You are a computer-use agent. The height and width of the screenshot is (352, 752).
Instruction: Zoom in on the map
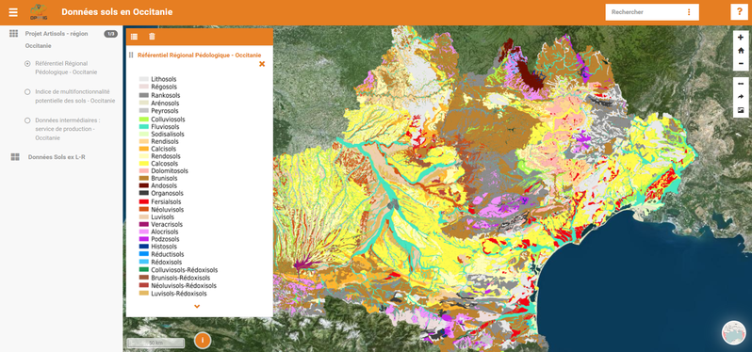pos(741,38)
